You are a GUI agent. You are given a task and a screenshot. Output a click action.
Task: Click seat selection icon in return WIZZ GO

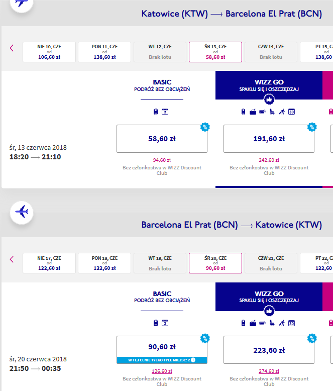(x=272, y=323)
